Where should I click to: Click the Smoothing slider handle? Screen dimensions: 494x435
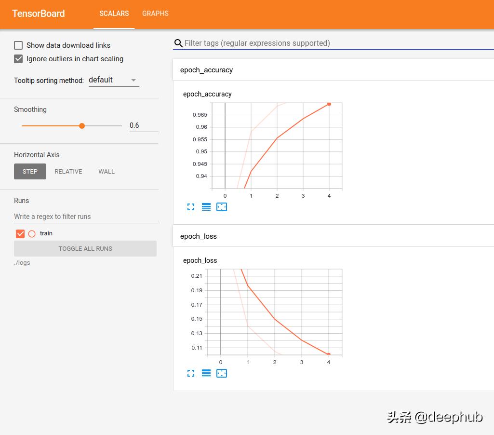coord(82,126)
